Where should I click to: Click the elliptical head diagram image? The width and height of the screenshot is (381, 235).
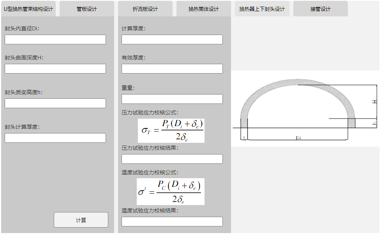[x=305, y=109]
